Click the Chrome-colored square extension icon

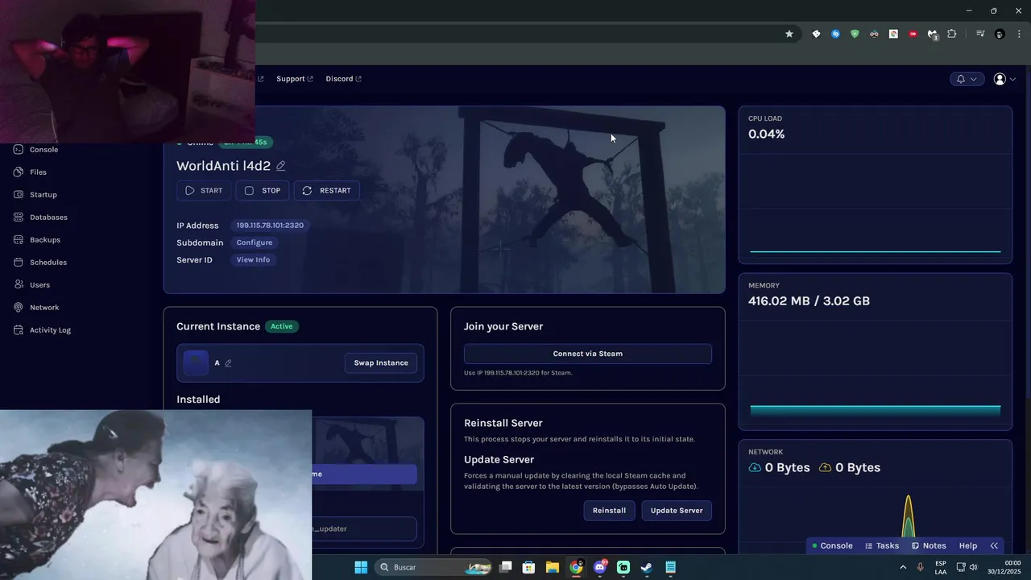(x=893, y=34)
